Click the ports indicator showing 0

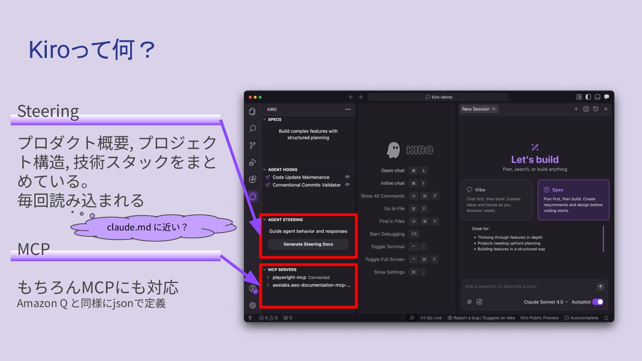pyautogui.click(x=288, y=318)
